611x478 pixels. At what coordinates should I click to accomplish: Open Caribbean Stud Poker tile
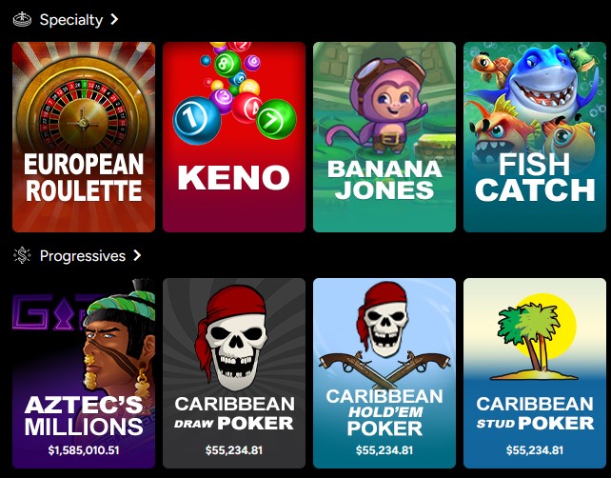coord(535,373)
